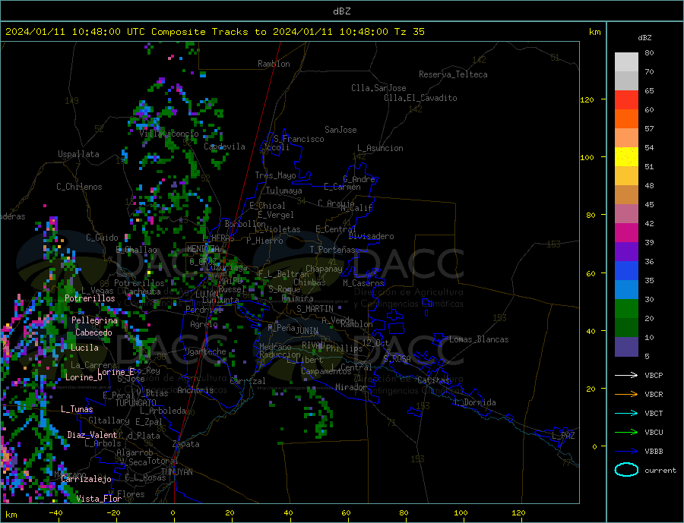
Task: Click the Pellegrina map label
Action: [x=95, y=320]
